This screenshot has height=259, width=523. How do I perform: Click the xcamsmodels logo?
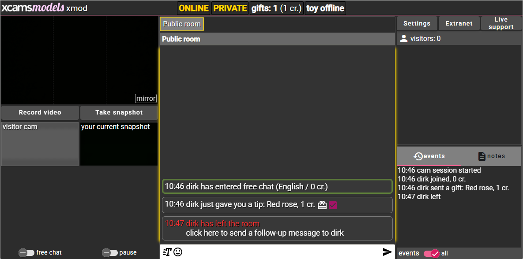pos(33,7)
